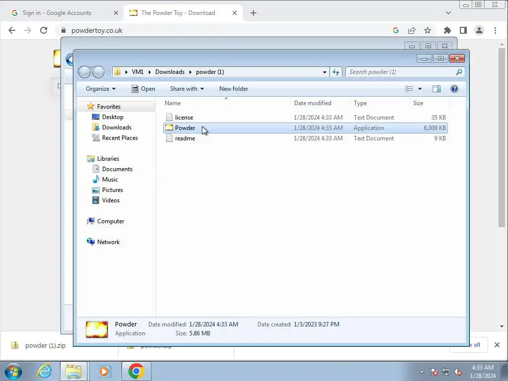
Task: Select Libraries in navigation pane
Action: (108, 159)
